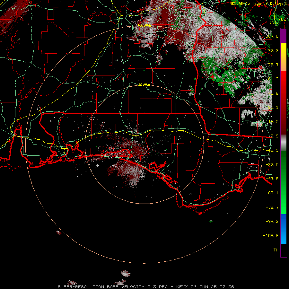The width and height of the screenshot is (289, 289).
Task: Click the 92.3 value on the velocity scale
Action: coord(273,50)
